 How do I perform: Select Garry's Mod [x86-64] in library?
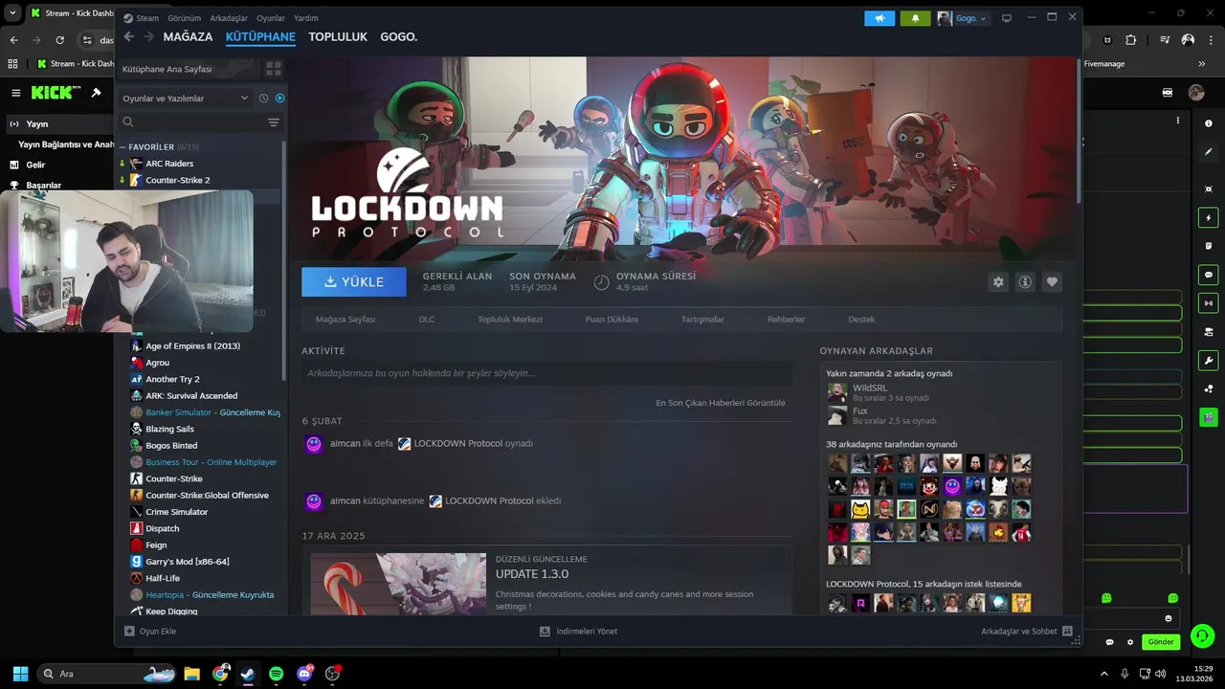tap(188, 562)
